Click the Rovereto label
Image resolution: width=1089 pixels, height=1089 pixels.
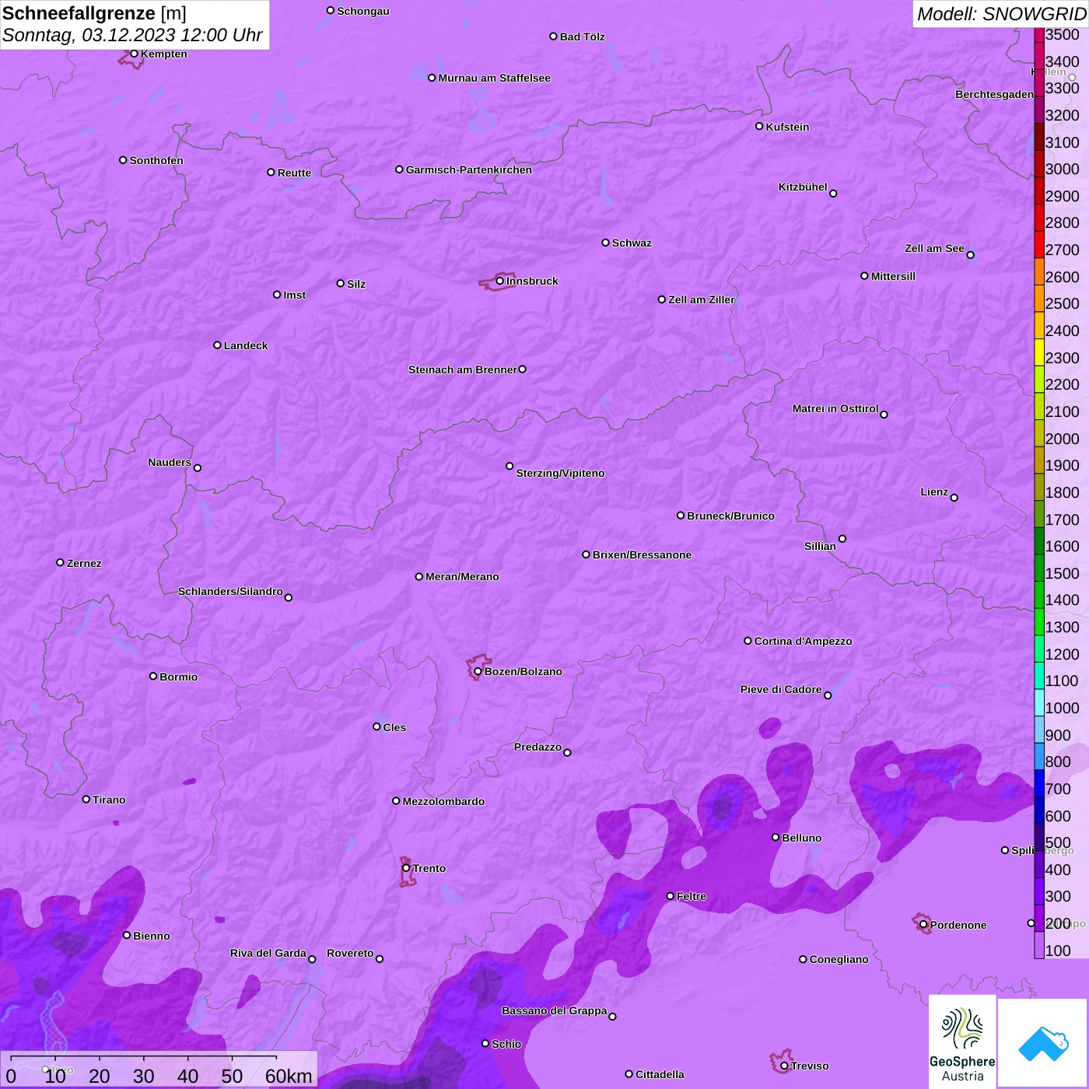coord(350,953)
